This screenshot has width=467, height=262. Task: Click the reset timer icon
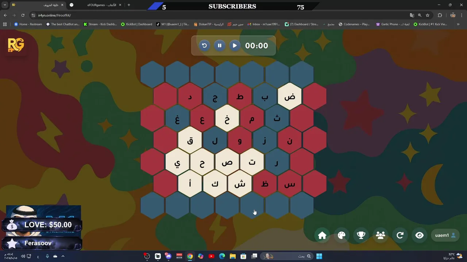pos(204,45)
